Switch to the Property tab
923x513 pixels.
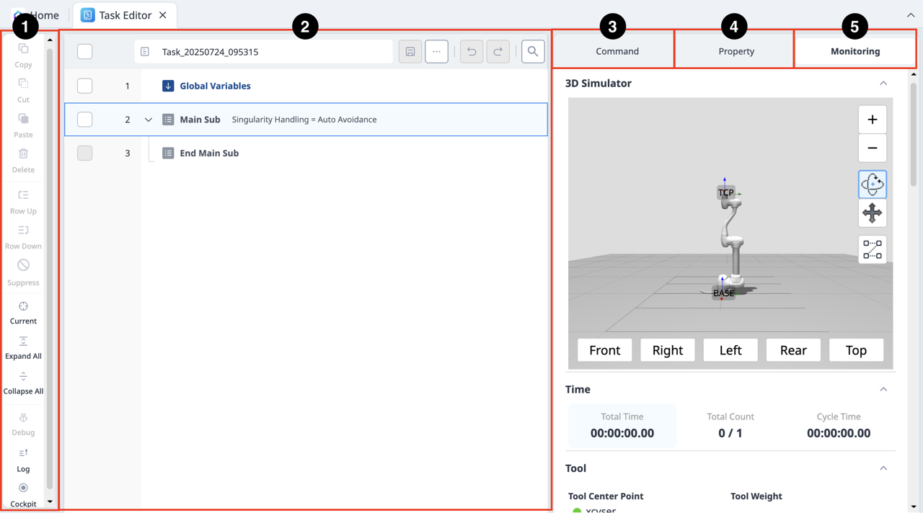click(x=736, y=51)
